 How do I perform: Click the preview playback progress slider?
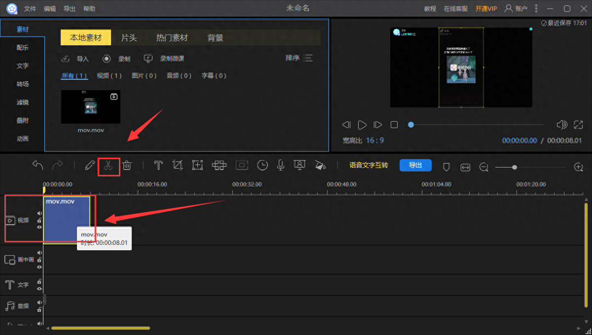[x=477, y=125]
